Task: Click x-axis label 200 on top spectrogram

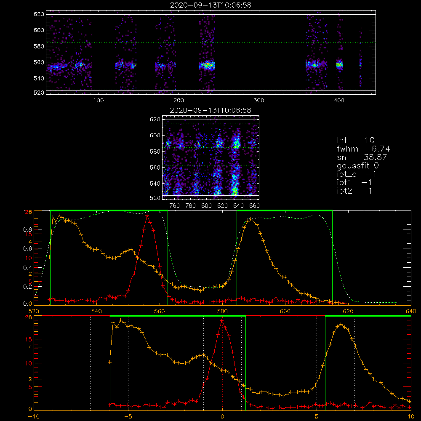Action: 179,101
